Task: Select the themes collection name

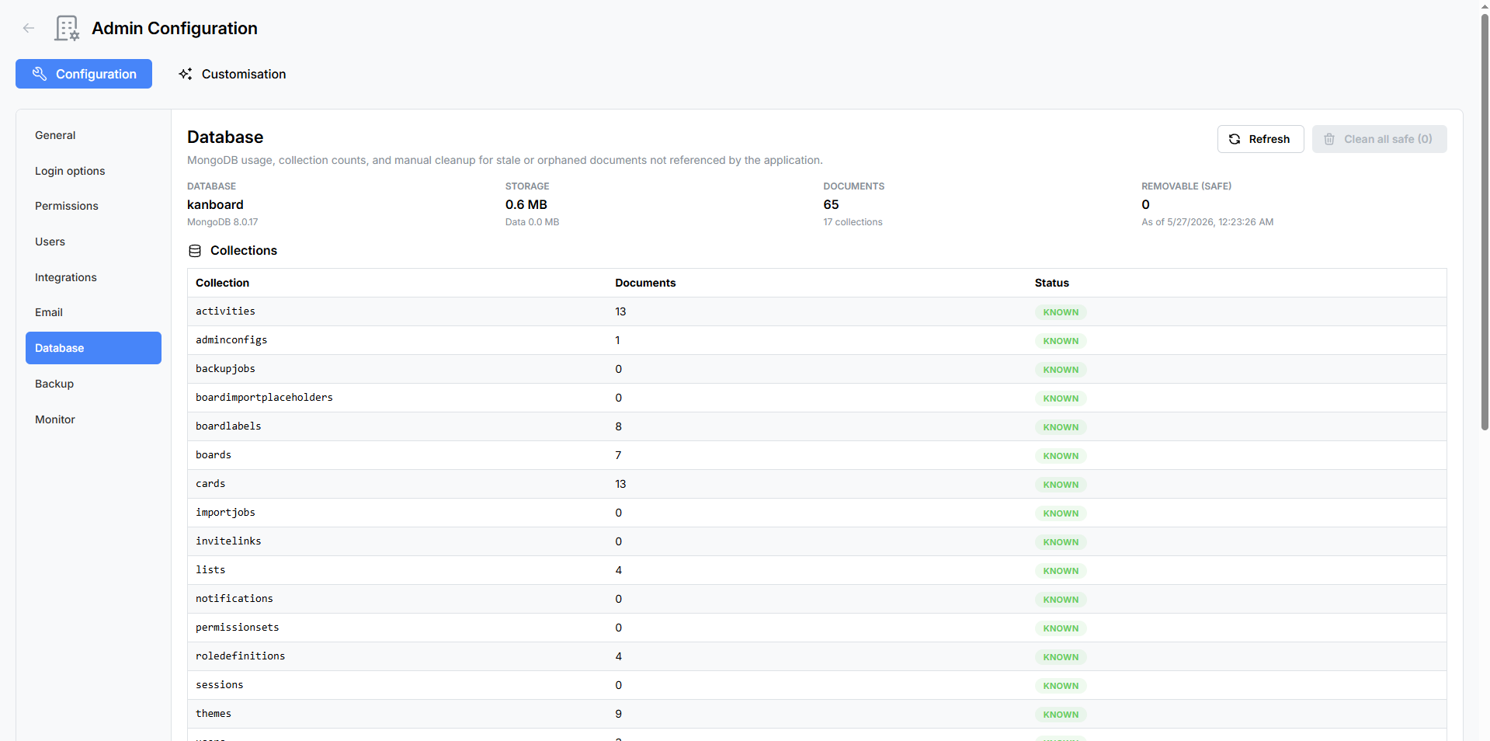Action: point(214,714)
